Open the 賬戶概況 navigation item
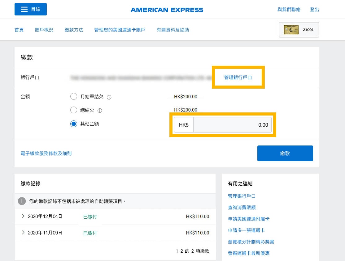The image size is (345, 261). click(44, 30)
